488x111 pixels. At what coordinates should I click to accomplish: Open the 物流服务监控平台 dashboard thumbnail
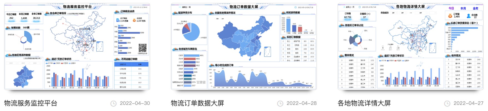tap(77, 46)
